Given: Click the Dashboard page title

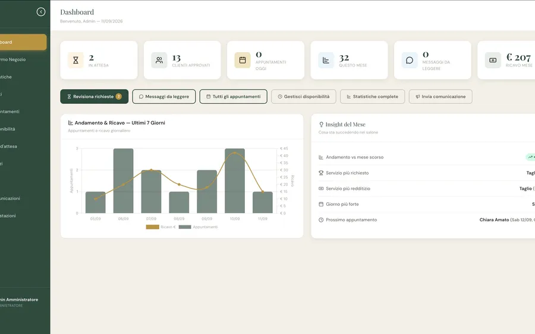Looking at the screenshot, I should [x=77, y=12].
